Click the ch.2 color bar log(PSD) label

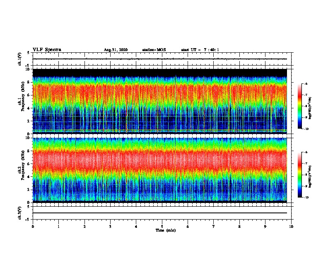310,177
